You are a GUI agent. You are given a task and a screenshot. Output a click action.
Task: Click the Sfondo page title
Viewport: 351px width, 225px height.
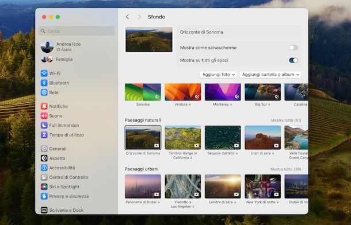(157, 17)
